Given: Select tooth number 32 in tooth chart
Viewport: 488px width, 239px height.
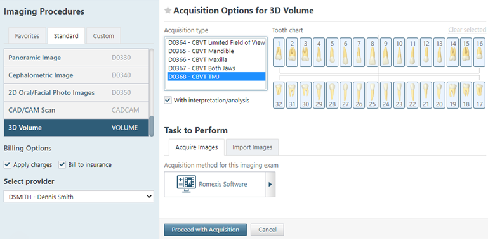Looking at the screenshot, I should (x=279, y=95).
